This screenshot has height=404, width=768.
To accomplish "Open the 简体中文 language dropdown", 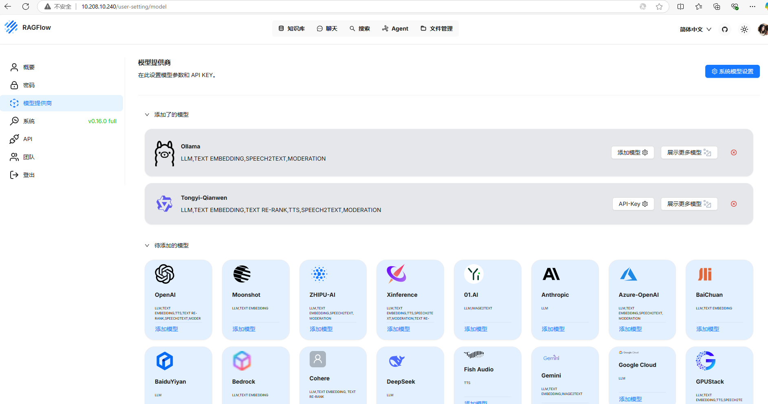I will (x=695, y=29).
